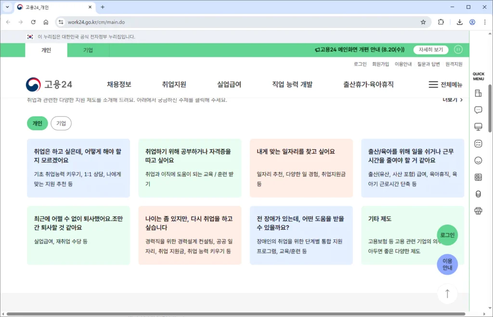The image size is (493, 317).
Task: Click the printer icon in the Quick Menu
Action: point(478,210)
